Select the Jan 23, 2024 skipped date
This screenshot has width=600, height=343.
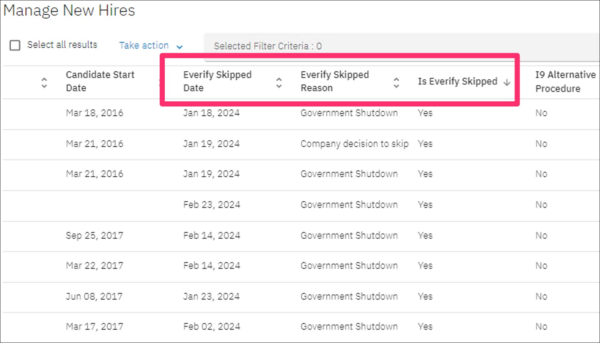coord(211,296)
